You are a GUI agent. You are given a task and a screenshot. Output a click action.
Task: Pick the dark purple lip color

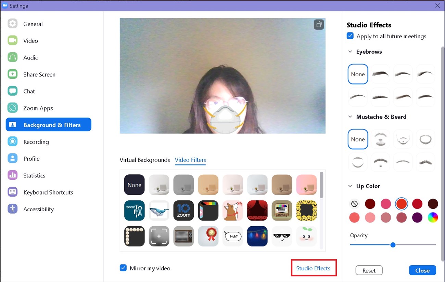coord(417,217)
